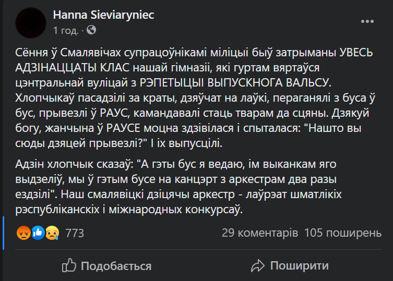393x281 pixels.
Task: Open the '1 год.' post timestamp
Action: click(x=66, y=30)
